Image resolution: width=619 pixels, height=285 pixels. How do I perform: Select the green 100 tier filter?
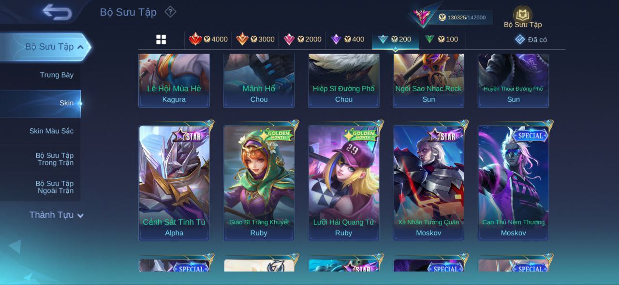[441, 40]
